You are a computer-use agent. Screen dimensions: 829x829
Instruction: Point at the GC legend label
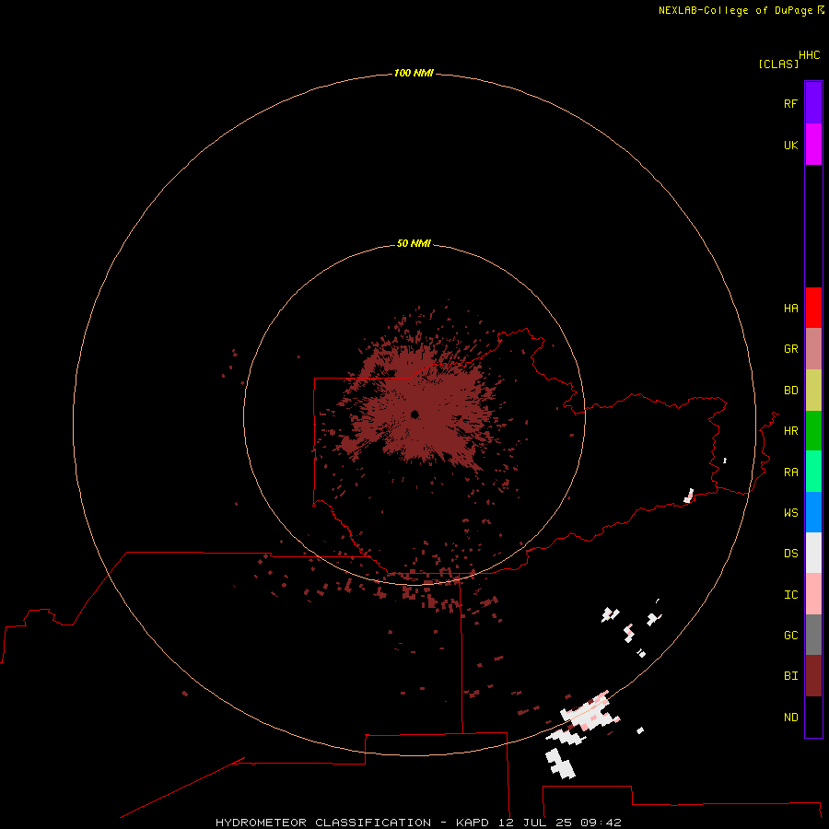[x=790, y=636]
